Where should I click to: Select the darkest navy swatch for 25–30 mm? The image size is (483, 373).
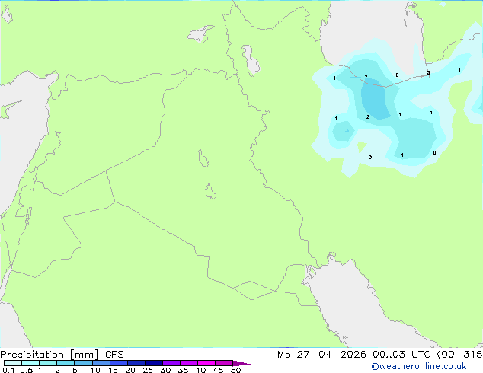pyautogui.click(x=154, y=363)
